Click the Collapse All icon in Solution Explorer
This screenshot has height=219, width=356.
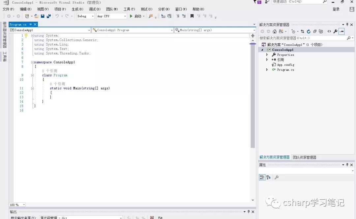315,32
